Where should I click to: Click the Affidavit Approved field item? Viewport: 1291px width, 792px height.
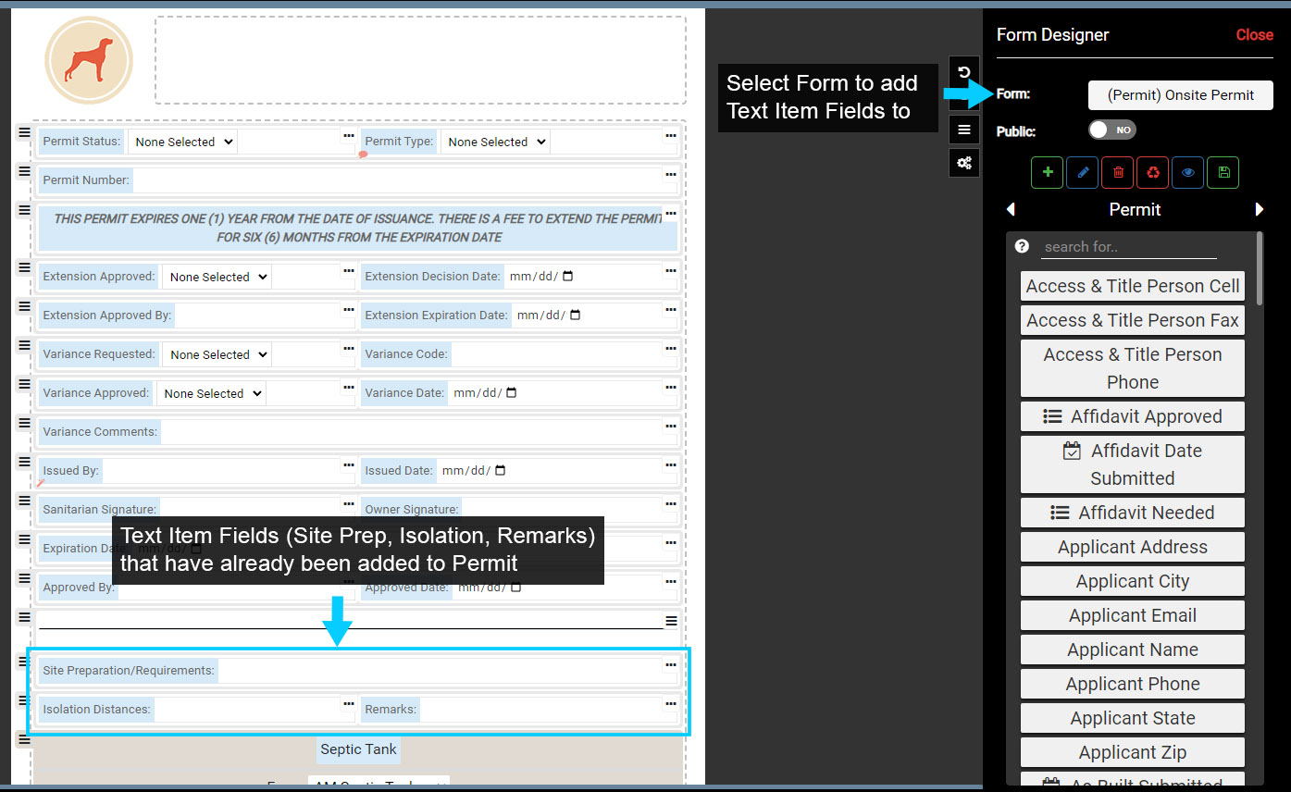click(x=1132, y=416)
